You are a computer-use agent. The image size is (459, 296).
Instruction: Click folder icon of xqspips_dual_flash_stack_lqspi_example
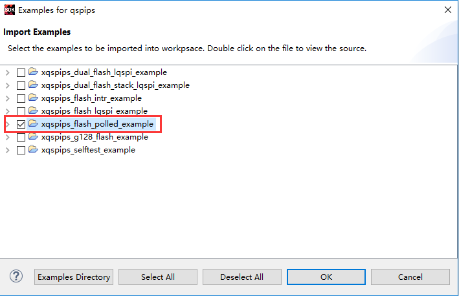(34, 85)
